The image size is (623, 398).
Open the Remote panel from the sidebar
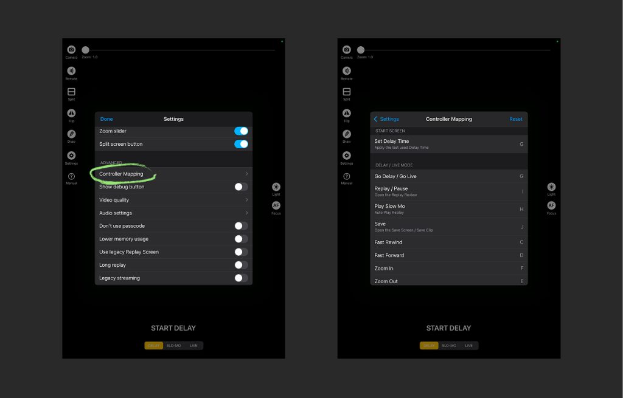tap(71, 71)
